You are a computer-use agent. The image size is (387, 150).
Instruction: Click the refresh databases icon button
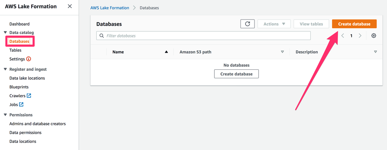coord(247,24)
